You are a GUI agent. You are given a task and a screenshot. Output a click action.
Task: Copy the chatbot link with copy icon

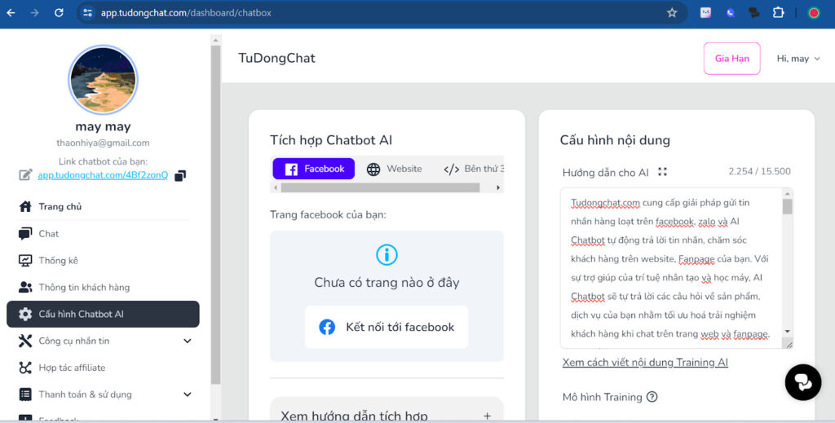tap(180, 175)
